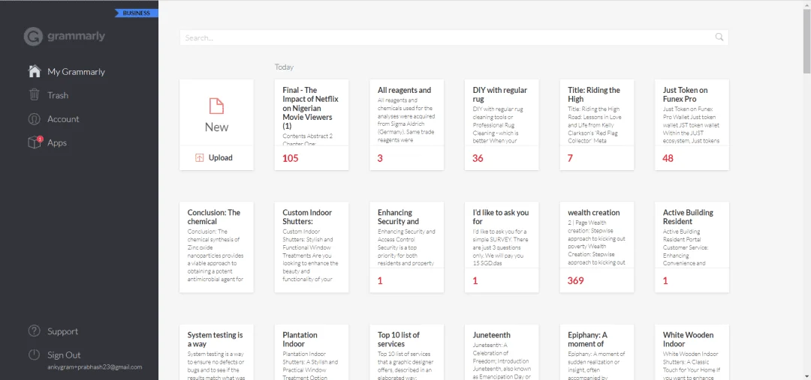Open Trash via the bin icon
This screenshot has width=811, height=380.
pyautogui.click(x=34, y=95)
